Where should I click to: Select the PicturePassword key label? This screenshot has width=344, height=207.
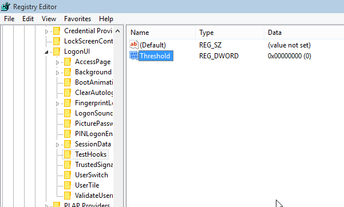click(x=94, y=124)
